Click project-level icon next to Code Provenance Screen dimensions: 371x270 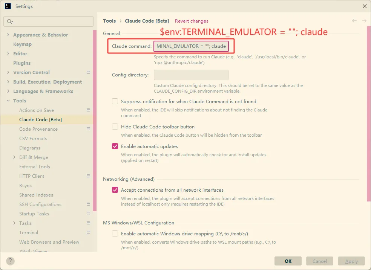point(89,129)
